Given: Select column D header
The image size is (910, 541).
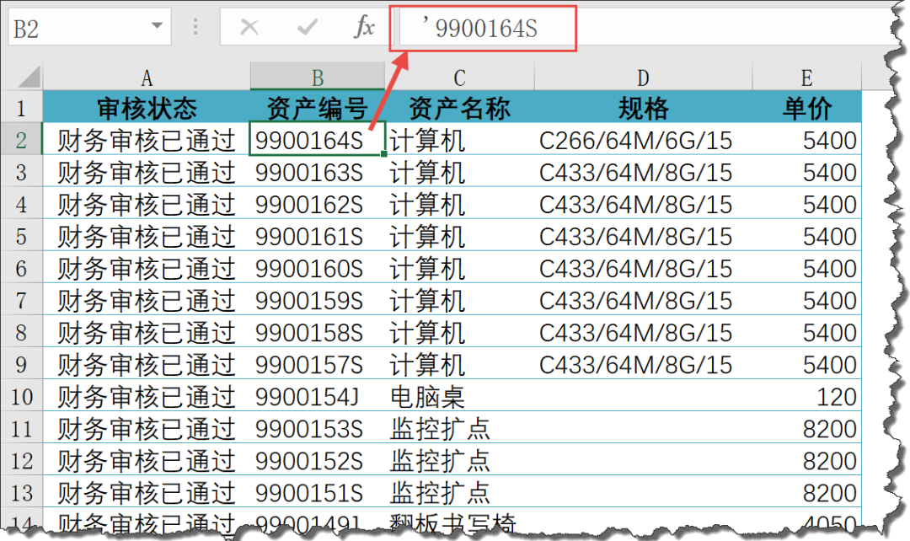Looking at the screenshot, I should pos(643,78).
